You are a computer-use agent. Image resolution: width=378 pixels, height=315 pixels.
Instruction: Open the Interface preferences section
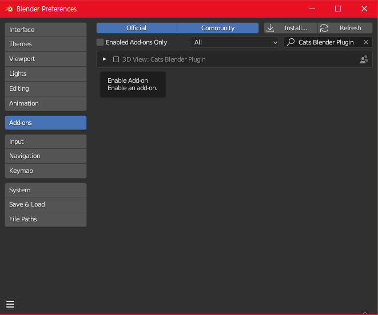click(46, 30)
